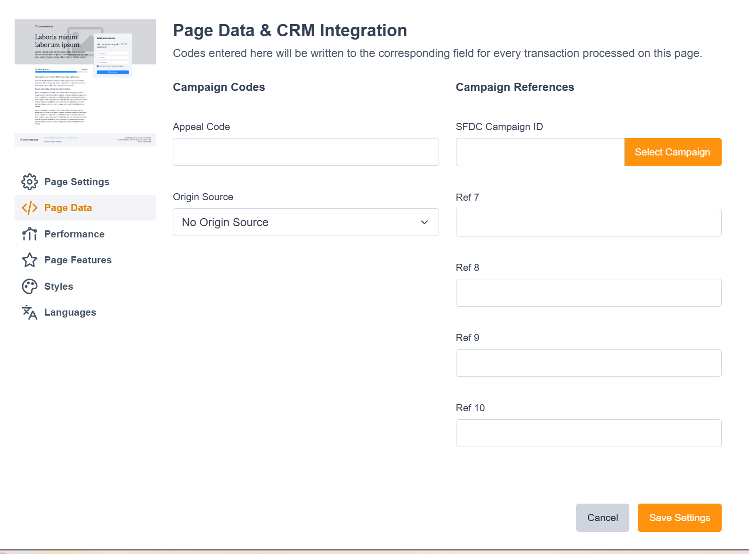Screen dimensions: 749x554
Task: Click the Styles palette icon
Action: coord(30,286)
